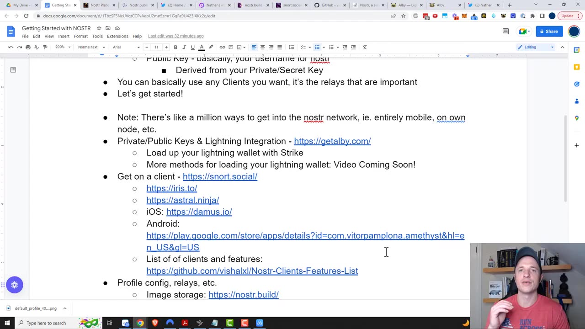Screen dimensions: 585x329
Task: Click the Share button
Action: click(x=548, y=32)
